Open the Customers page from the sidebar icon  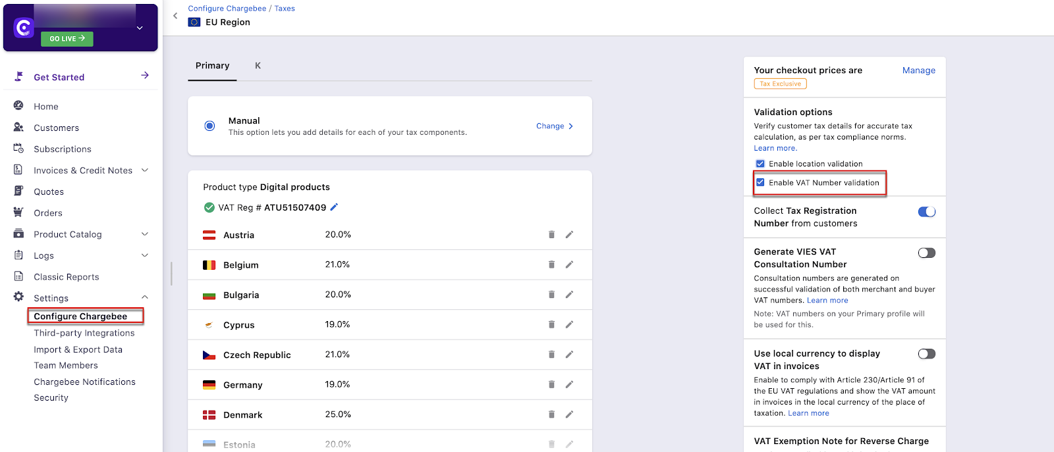(x=18, y=128)
